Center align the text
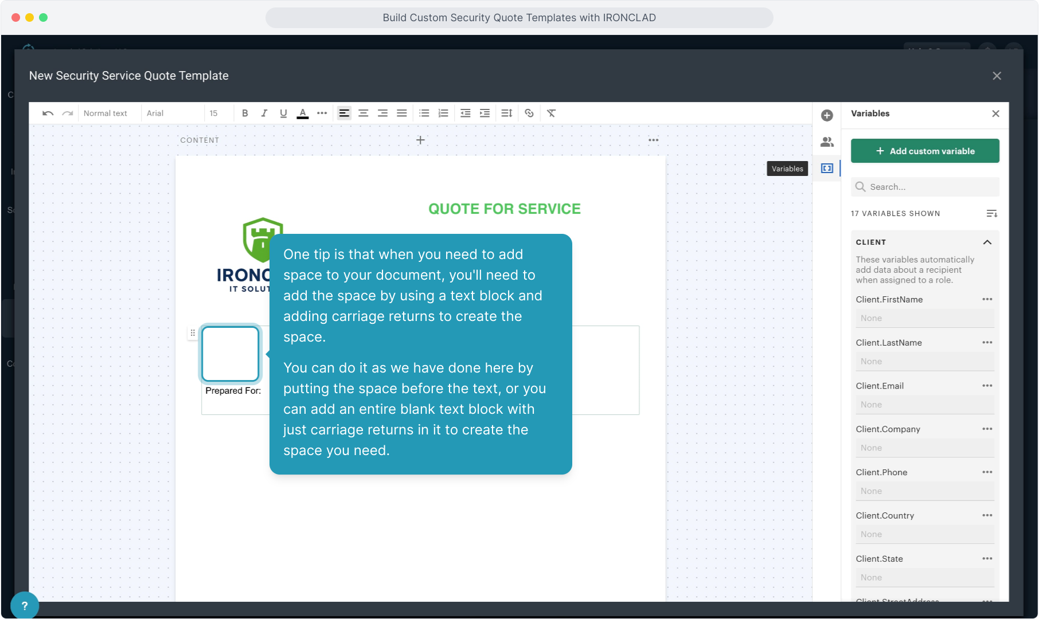 [363, 113]
